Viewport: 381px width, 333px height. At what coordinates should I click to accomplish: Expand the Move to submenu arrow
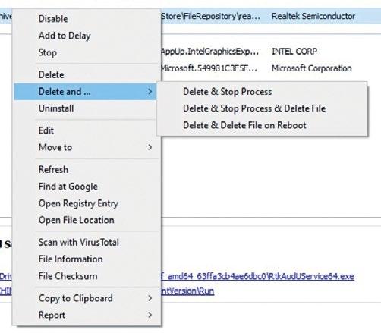pyautogui.click(x=150, y=147)
